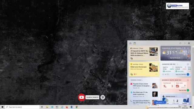The width and height of the screenshot is (194, 109).
Task: Open the Windows Start menu
Action: (x=2, y=107)
